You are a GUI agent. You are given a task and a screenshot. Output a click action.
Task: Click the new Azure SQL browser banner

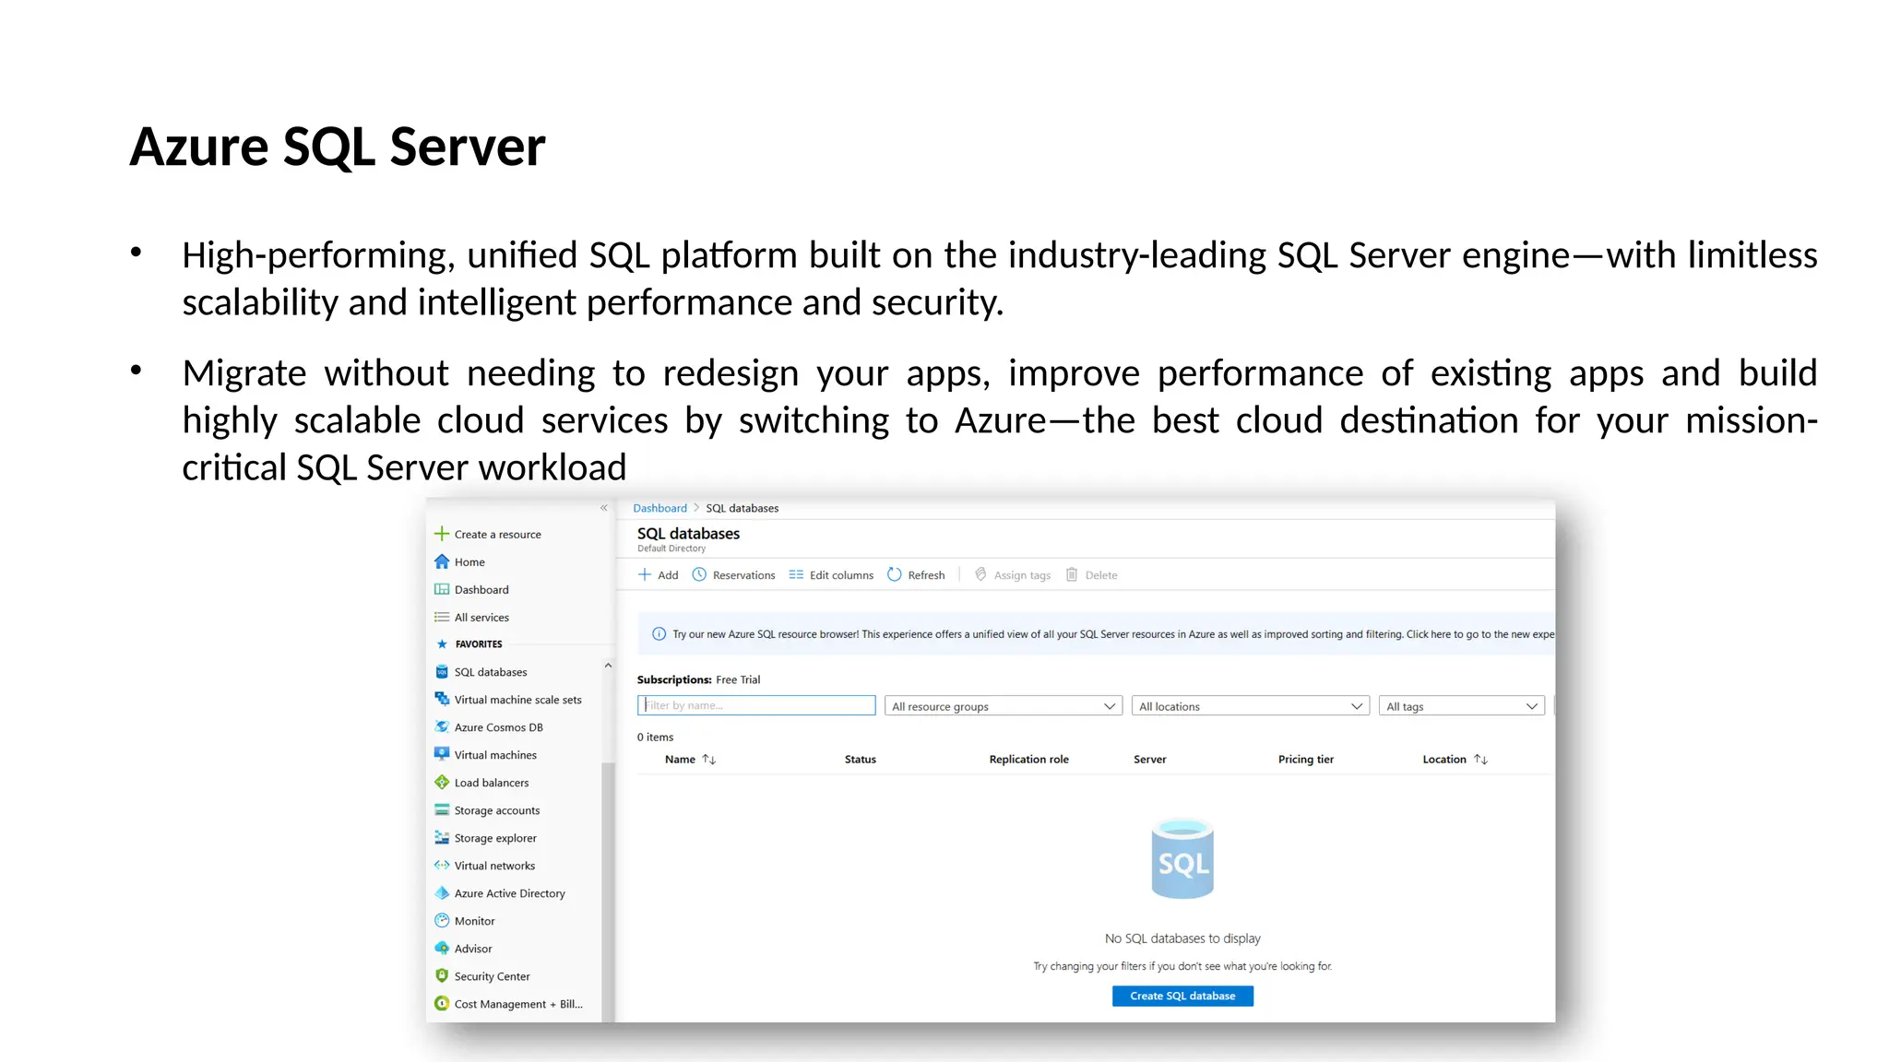click(1097, 634)
